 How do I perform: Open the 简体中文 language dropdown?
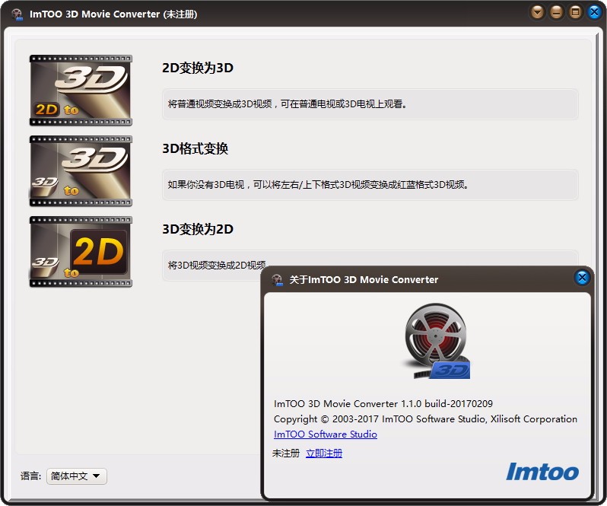pos(77,476)
